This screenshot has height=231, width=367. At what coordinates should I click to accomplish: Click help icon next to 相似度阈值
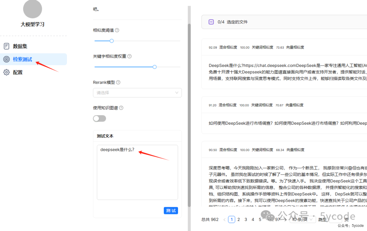(x=117, y=30)
